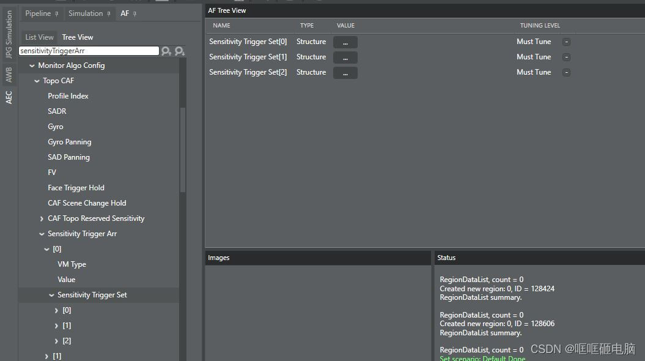Viewport: 645px width, 361px height.
Task: Open value editor for Sensitivity Trigger Set[0]
Action: coord(345,42)
